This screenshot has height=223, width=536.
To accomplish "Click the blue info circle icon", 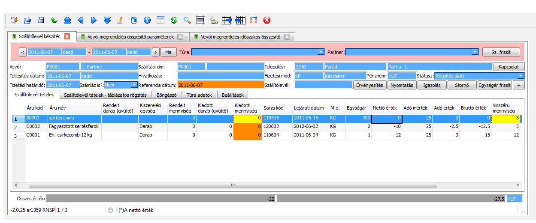I will point(147,20).
